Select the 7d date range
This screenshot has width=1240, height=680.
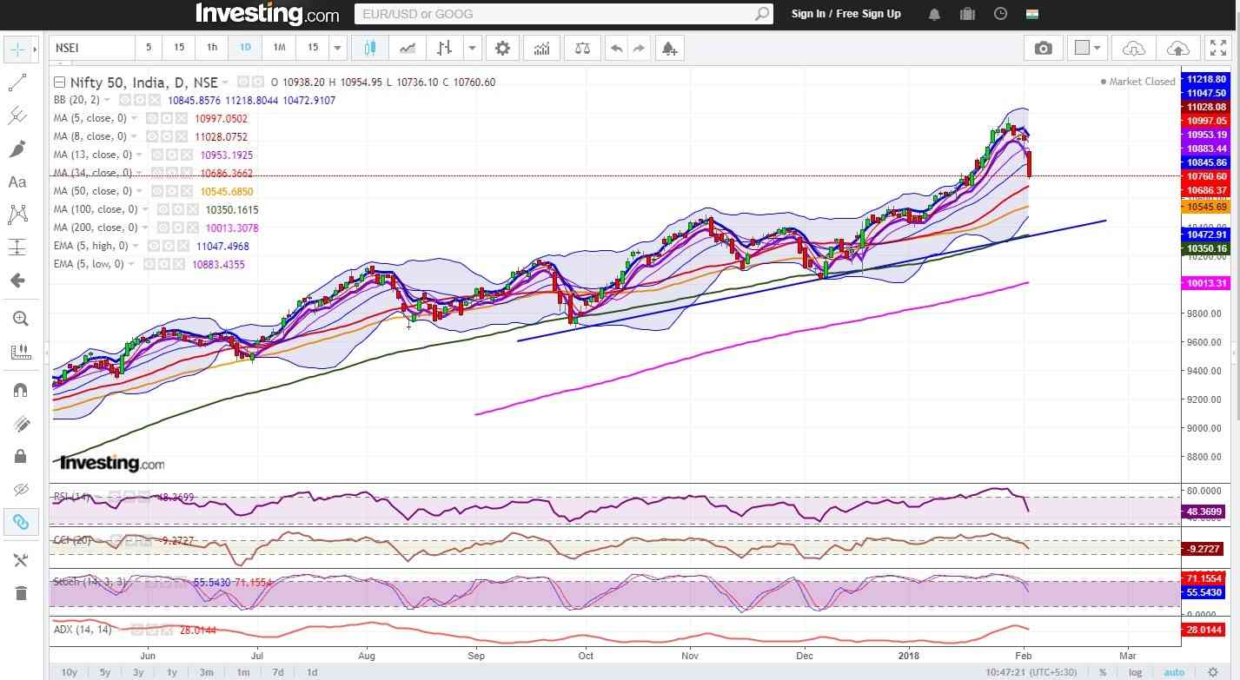(x=277, y=672)
